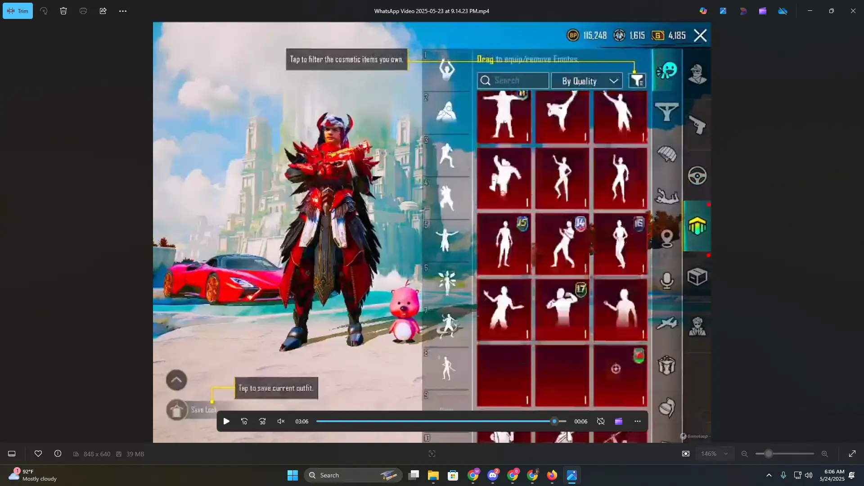Click the Trim button
The image size is (864, 486).
coord(18,11)
